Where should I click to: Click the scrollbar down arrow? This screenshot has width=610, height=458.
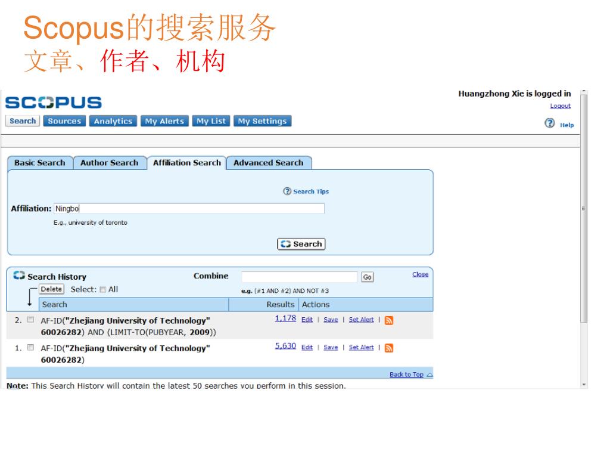(x=584, y=385)
